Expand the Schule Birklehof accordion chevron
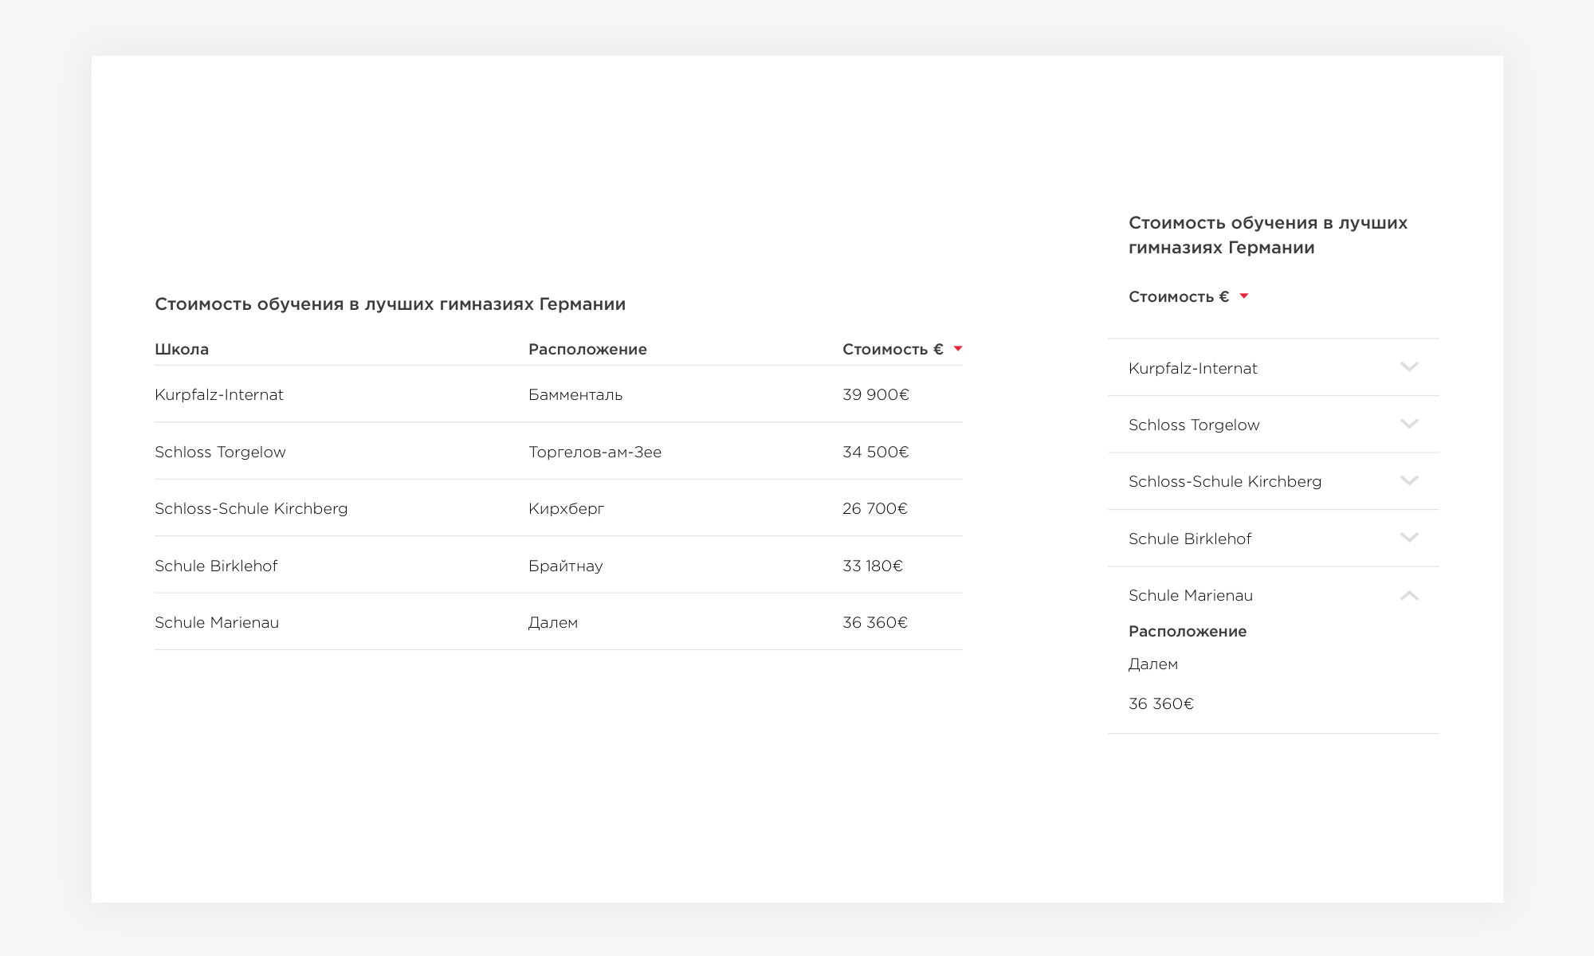Viewport: 1594px width, 956px height. coord(1409,538)
